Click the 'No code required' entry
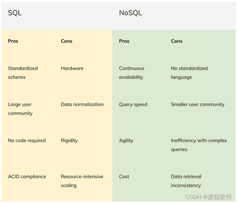Screen dimensions: 237x203 click(27, 140)
